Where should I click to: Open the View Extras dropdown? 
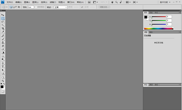(95, 2)
